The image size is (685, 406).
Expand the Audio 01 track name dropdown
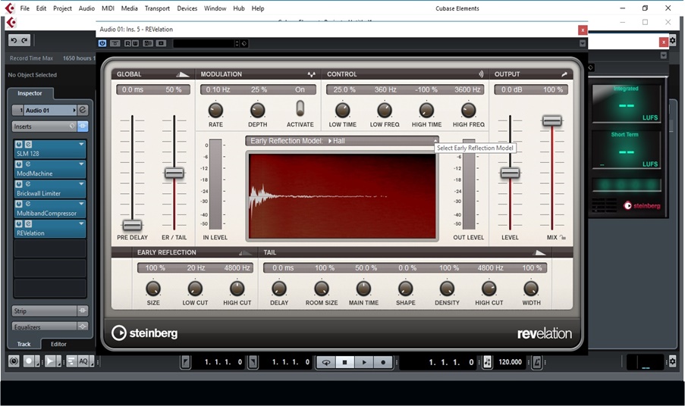[74, 111]
